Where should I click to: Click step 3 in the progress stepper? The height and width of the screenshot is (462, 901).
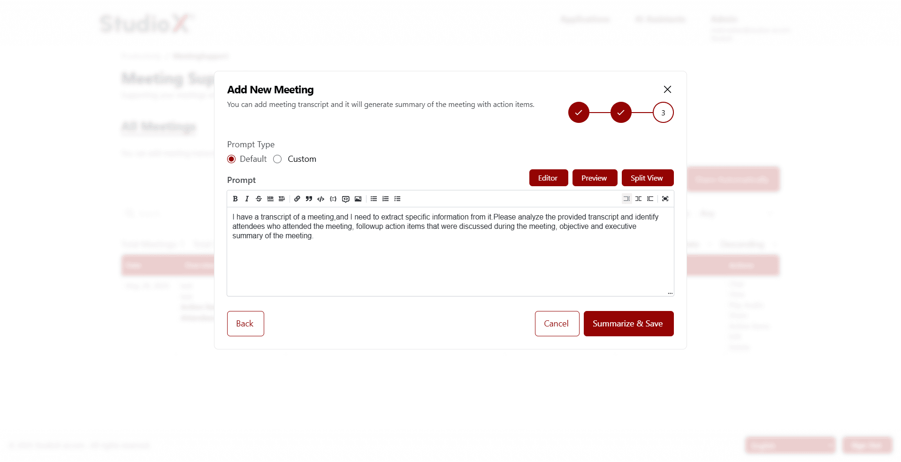coord(663,113)
